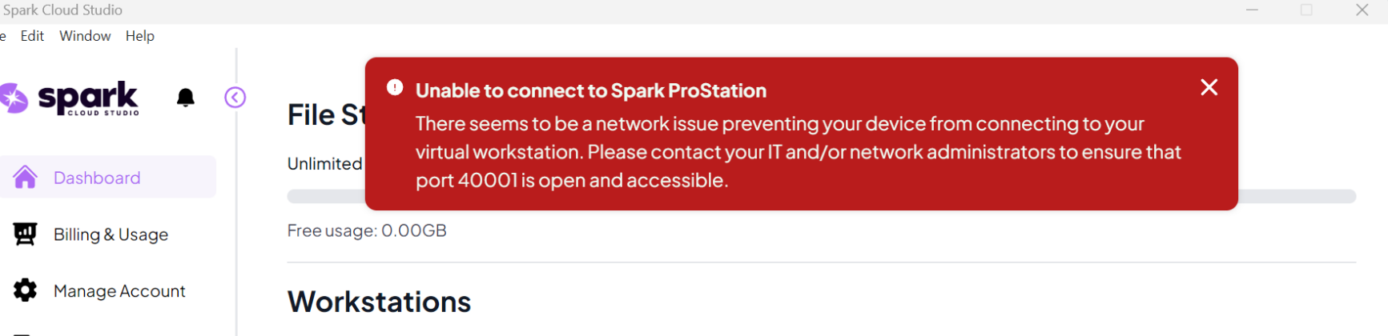Viewport: 1388px width, 336px height.
Task: Click the home icon beside Dashboard
Action: click(26, 178)
